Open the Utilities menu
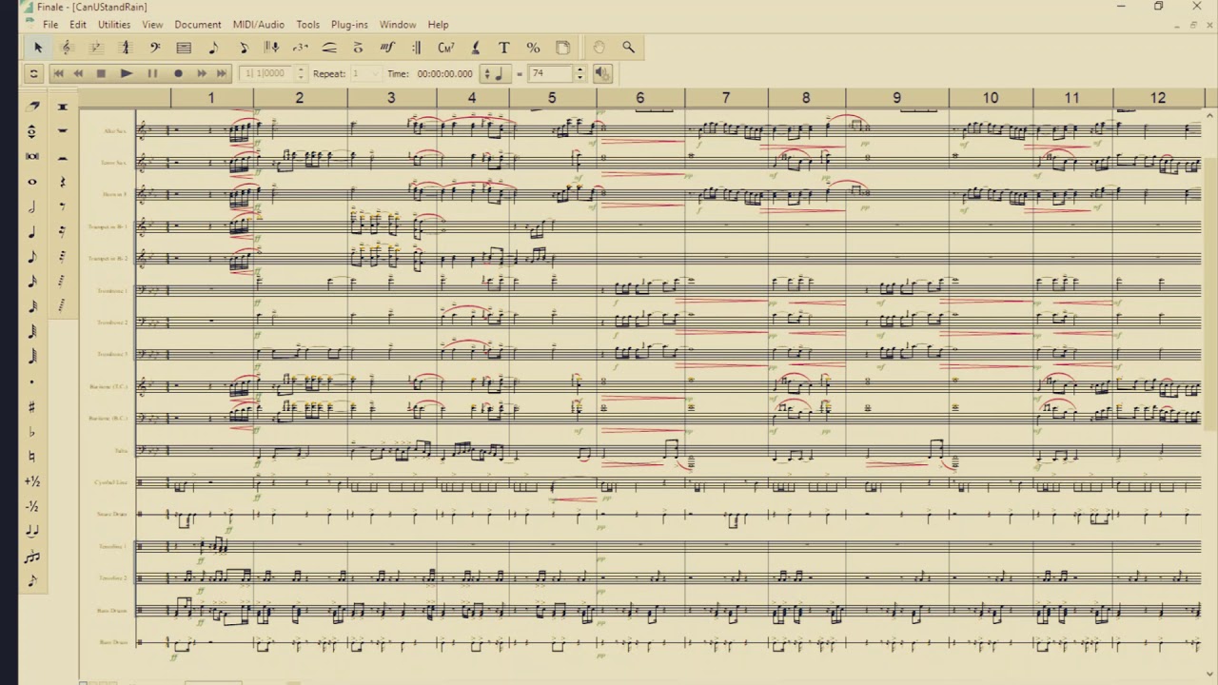This screenshot has width=1218, height=685. 114,25
